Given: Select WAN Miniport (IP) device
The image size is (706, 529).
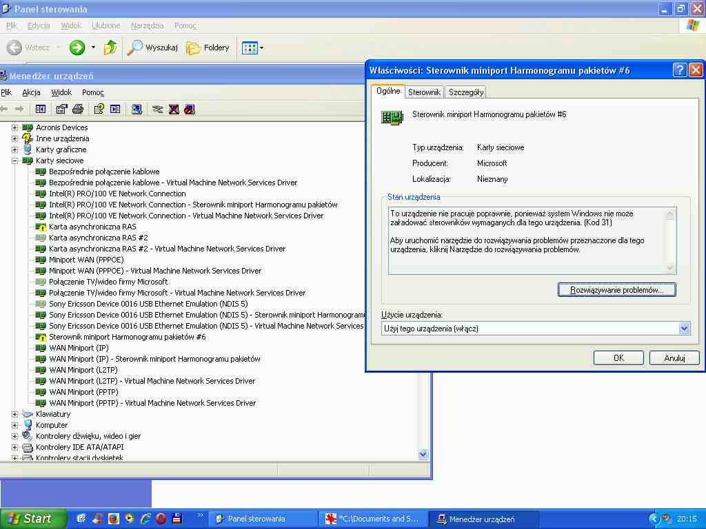Looking at the screenshot, I should (79, 348).
